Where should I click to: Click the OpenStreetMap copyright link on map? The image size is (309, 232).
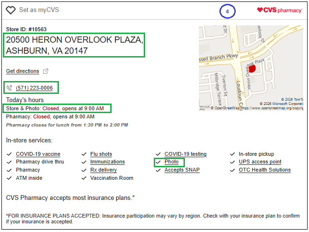click(257, 108)
